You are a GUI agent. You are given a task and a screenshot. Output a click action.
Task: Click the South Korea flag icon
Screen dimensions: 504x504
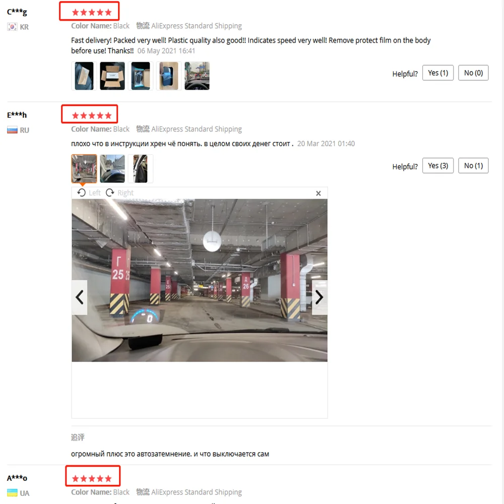(x=12, y=27)
